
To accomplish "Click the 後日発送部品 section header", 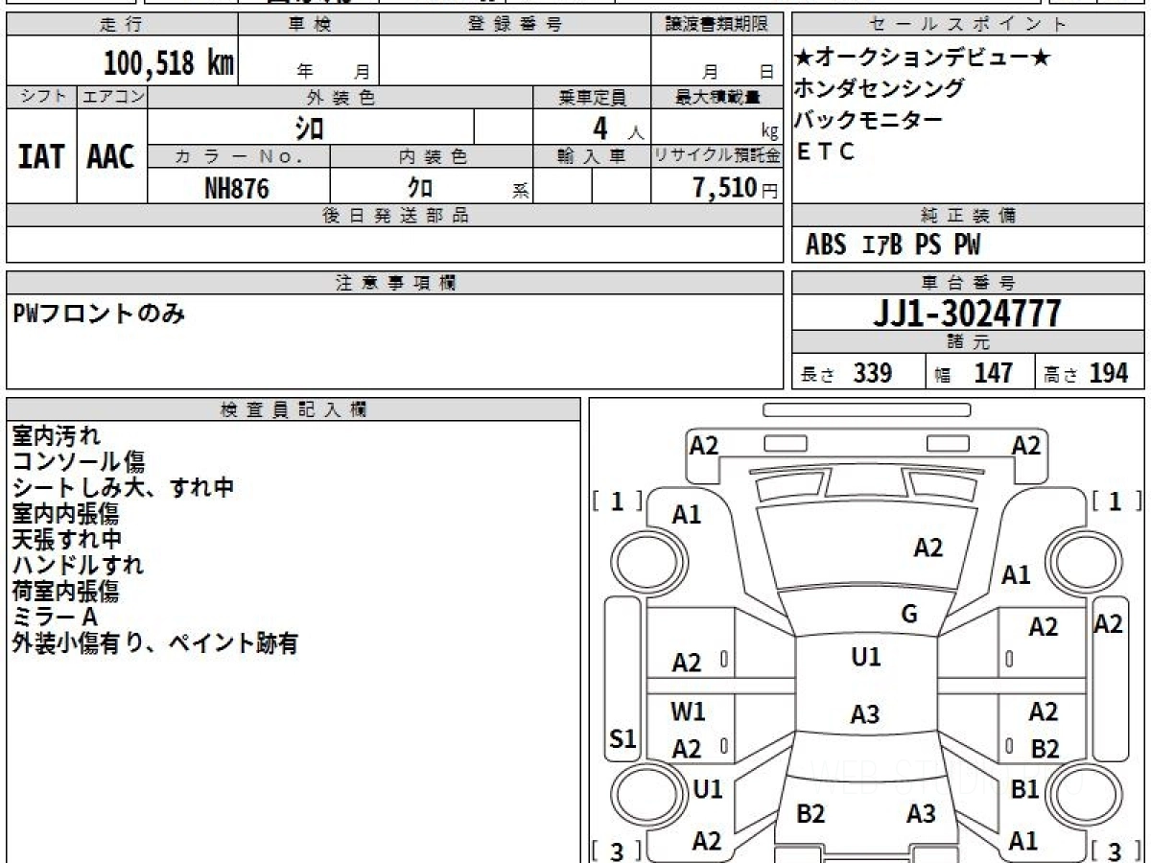I will (x=394, y=216).
